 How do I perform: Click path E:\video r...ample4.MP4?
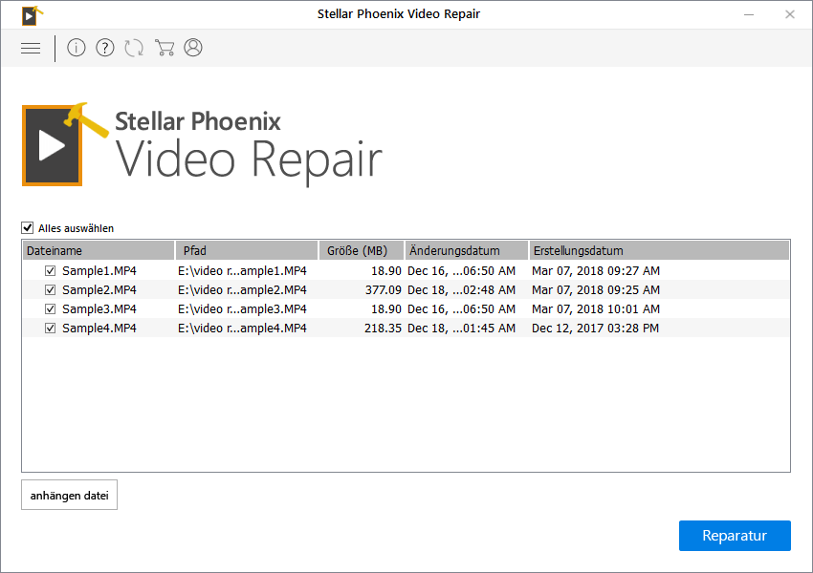tap(242, 329)
